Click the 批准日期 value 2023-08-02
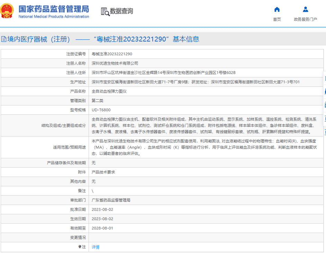 coord(102,209)
